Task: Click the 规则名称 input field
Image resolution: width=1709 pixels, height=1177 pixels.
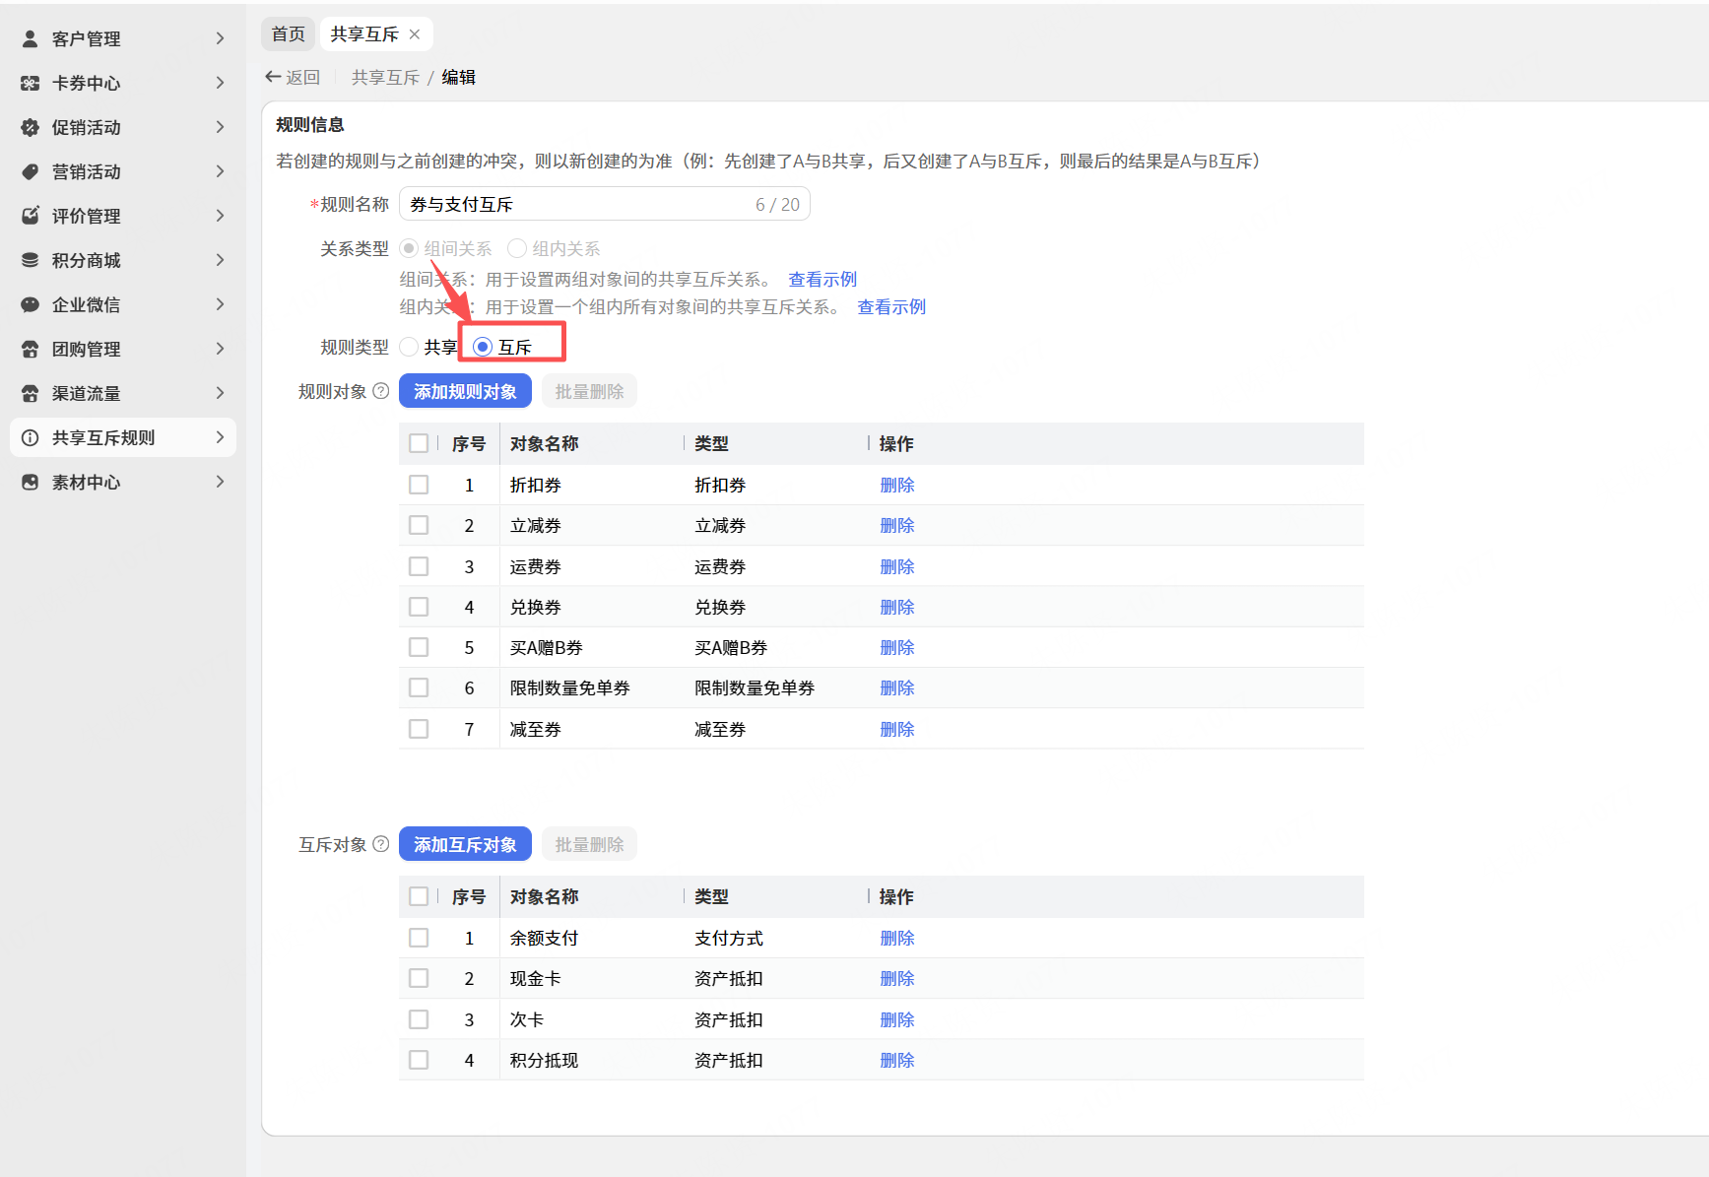Action: (604, 204)
